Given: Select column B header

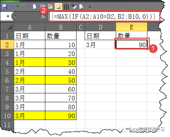Looking at the screenshot, I should pyautogui.click(x=61, y=27).
